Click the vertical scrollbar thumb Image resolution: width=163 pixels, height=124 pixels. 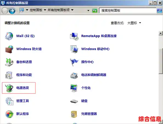coord(161,61)
